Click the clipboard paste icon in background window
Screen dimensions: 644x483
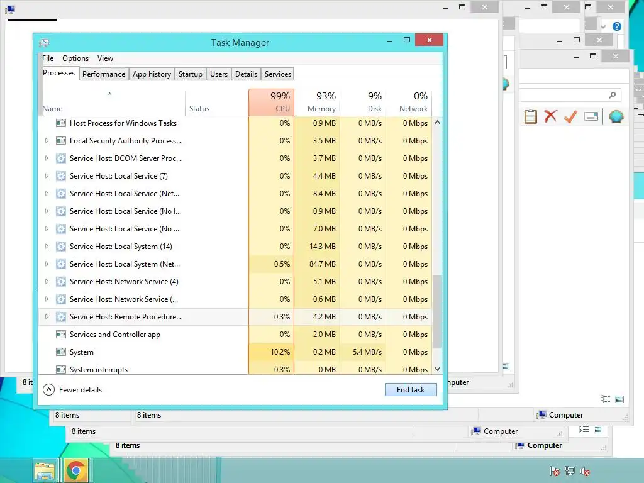coord(530,116)
